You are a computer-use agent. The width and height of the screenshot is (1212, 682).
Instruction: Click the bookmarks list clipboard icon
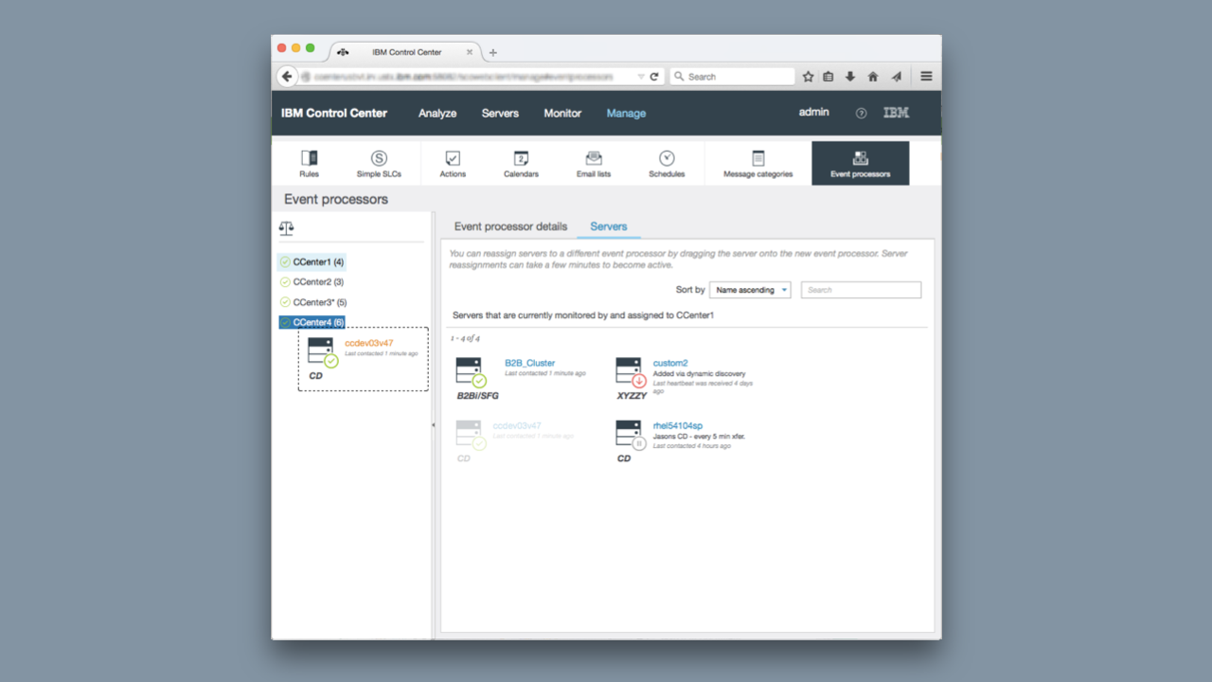tap(829, 77)
